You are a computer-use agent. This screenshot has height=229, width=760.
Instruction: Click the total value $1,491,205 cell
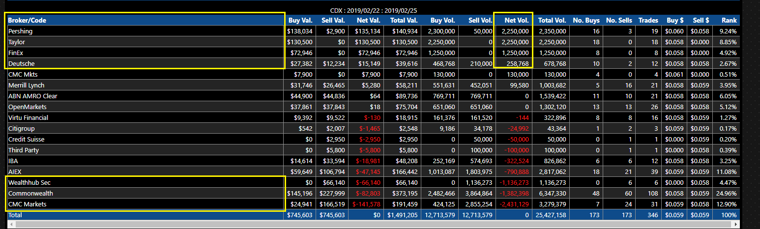click(x=403, y=215)
